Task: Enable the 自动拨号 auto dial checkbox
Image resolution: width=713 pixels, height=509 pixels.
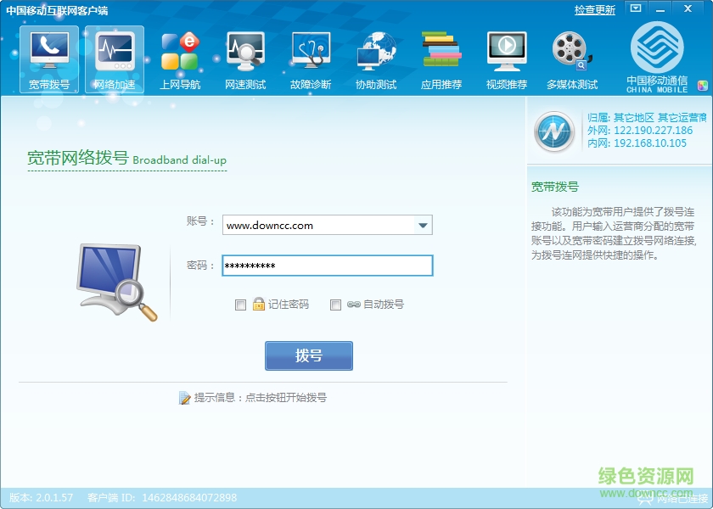Action: pyautogui.click(x=336, y=304)
